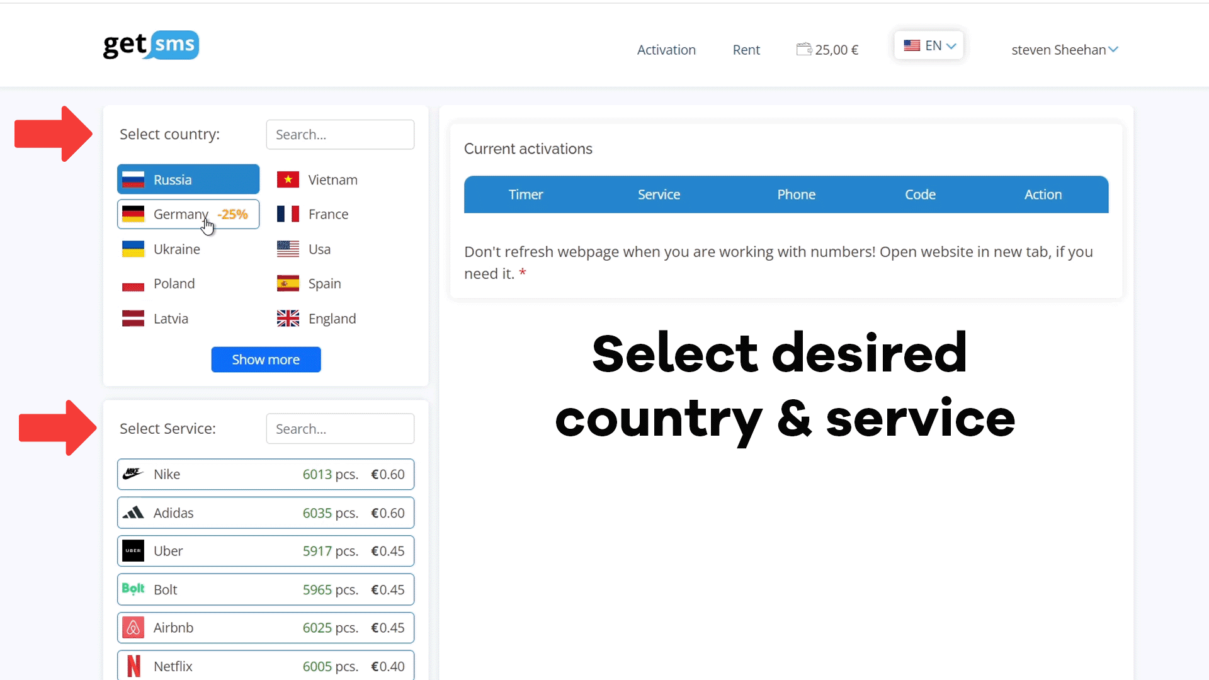Click the Phone column header
The height and width of the screenshot is (680, 1209).
click(796, 195)
